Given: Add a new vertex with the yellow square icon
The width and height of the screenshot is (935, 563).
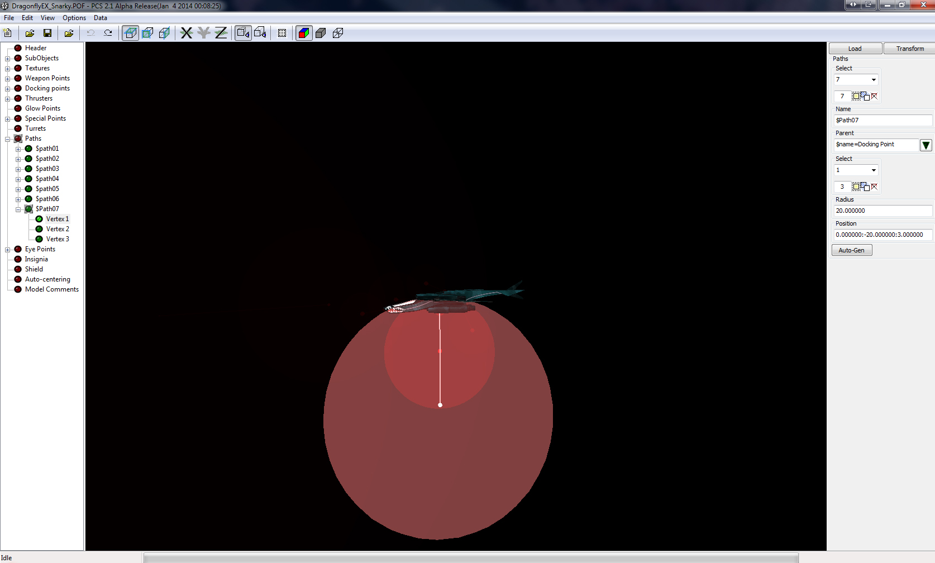Looking at the screenshot, I should coord(855,187).
